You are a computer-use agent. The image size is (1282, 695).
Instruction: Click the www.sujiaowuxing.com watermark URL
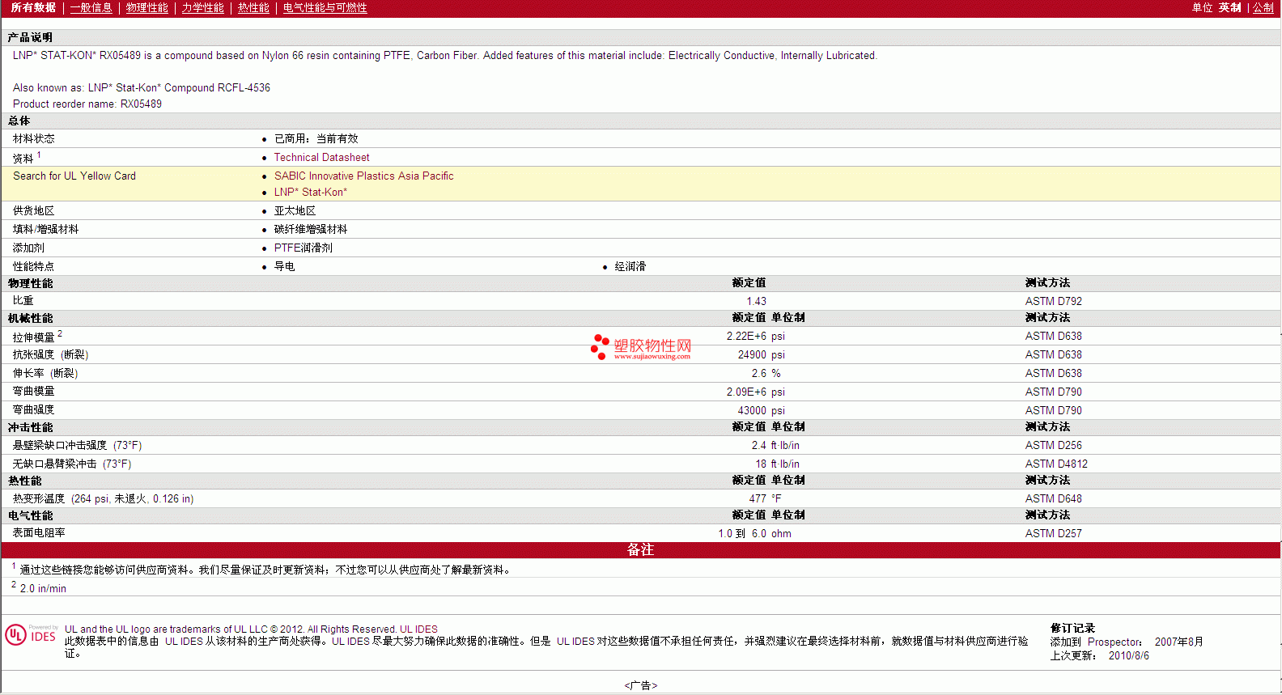(x=652, y=357)
